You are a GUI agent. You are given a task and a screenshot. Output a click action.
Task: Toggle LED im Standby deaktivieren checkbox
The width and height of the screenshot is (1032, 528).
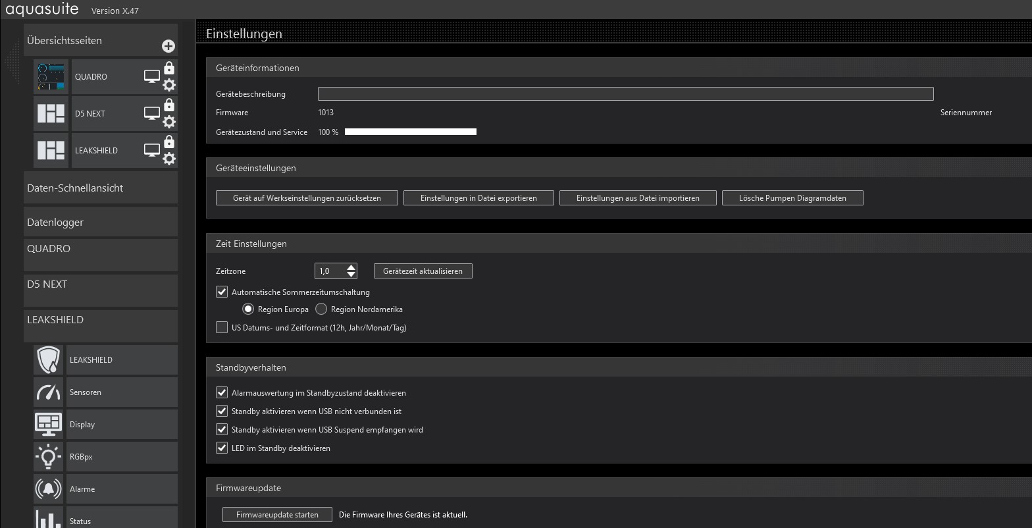point(222,448)
